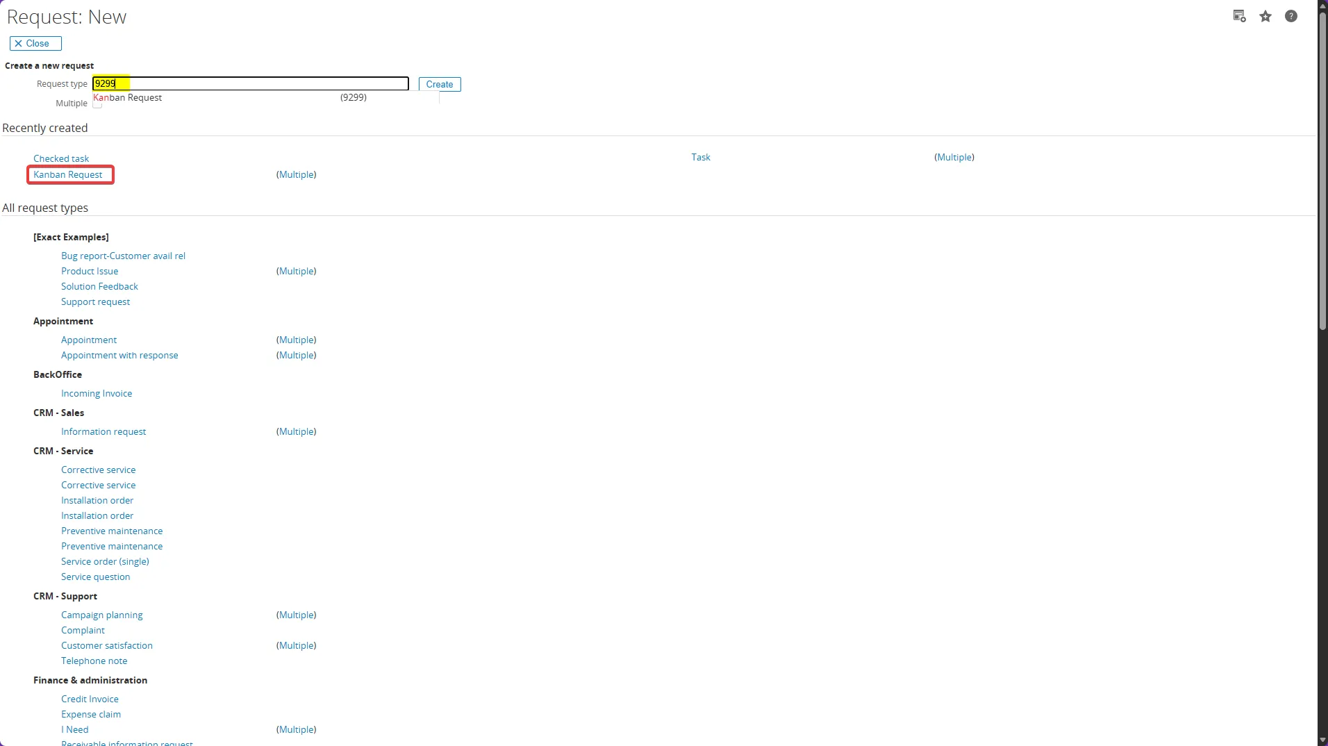Click the Close button
Viewport: 1328px width, 746px height.
coord(35,44)
